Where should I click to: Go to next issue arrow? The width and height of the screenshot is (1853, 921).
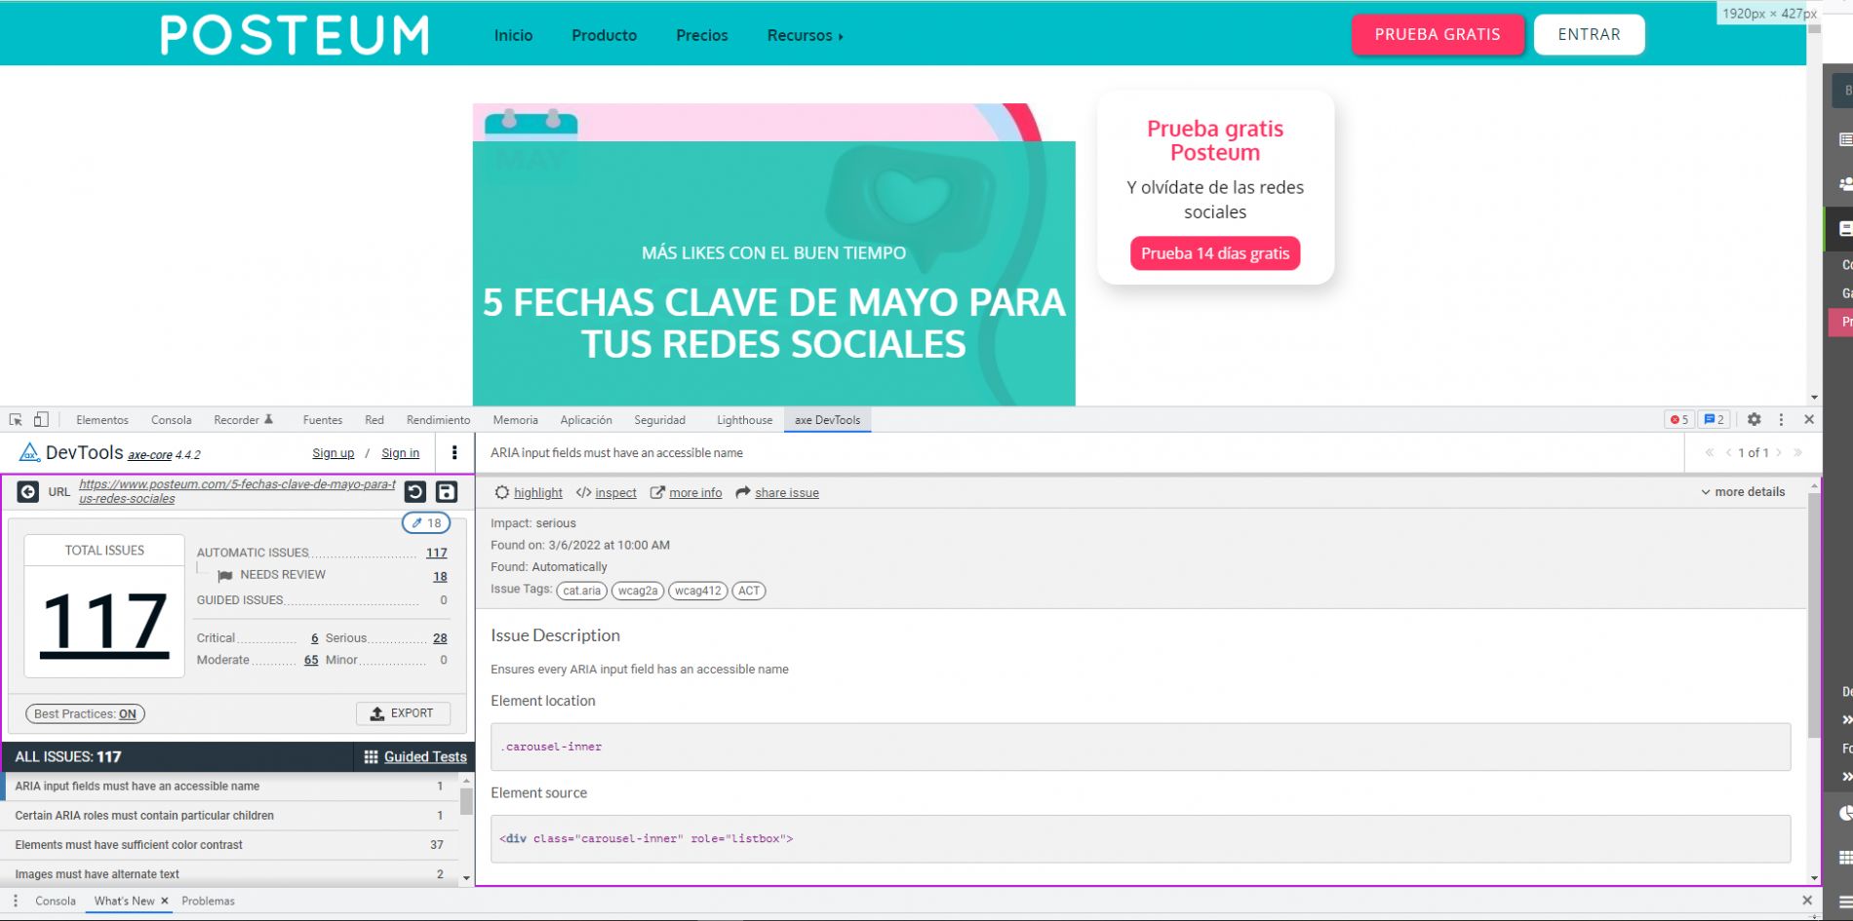[x=1779, y=453]
